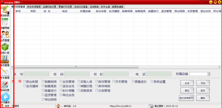Enable the 导出明细 checkbox
The height and width of the screenshot is (108, 222).
43,99
